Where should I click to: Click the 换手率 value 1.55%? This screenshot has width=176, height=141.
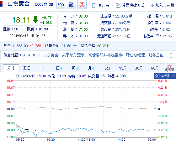(167, 23)
